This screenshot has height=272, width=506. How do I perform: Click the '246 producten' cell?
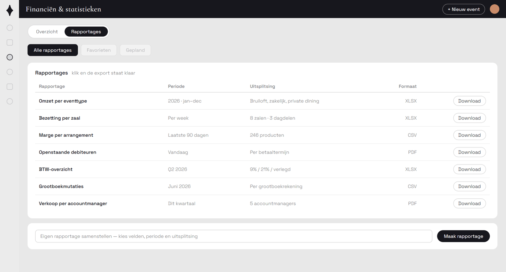coord(267,135)
